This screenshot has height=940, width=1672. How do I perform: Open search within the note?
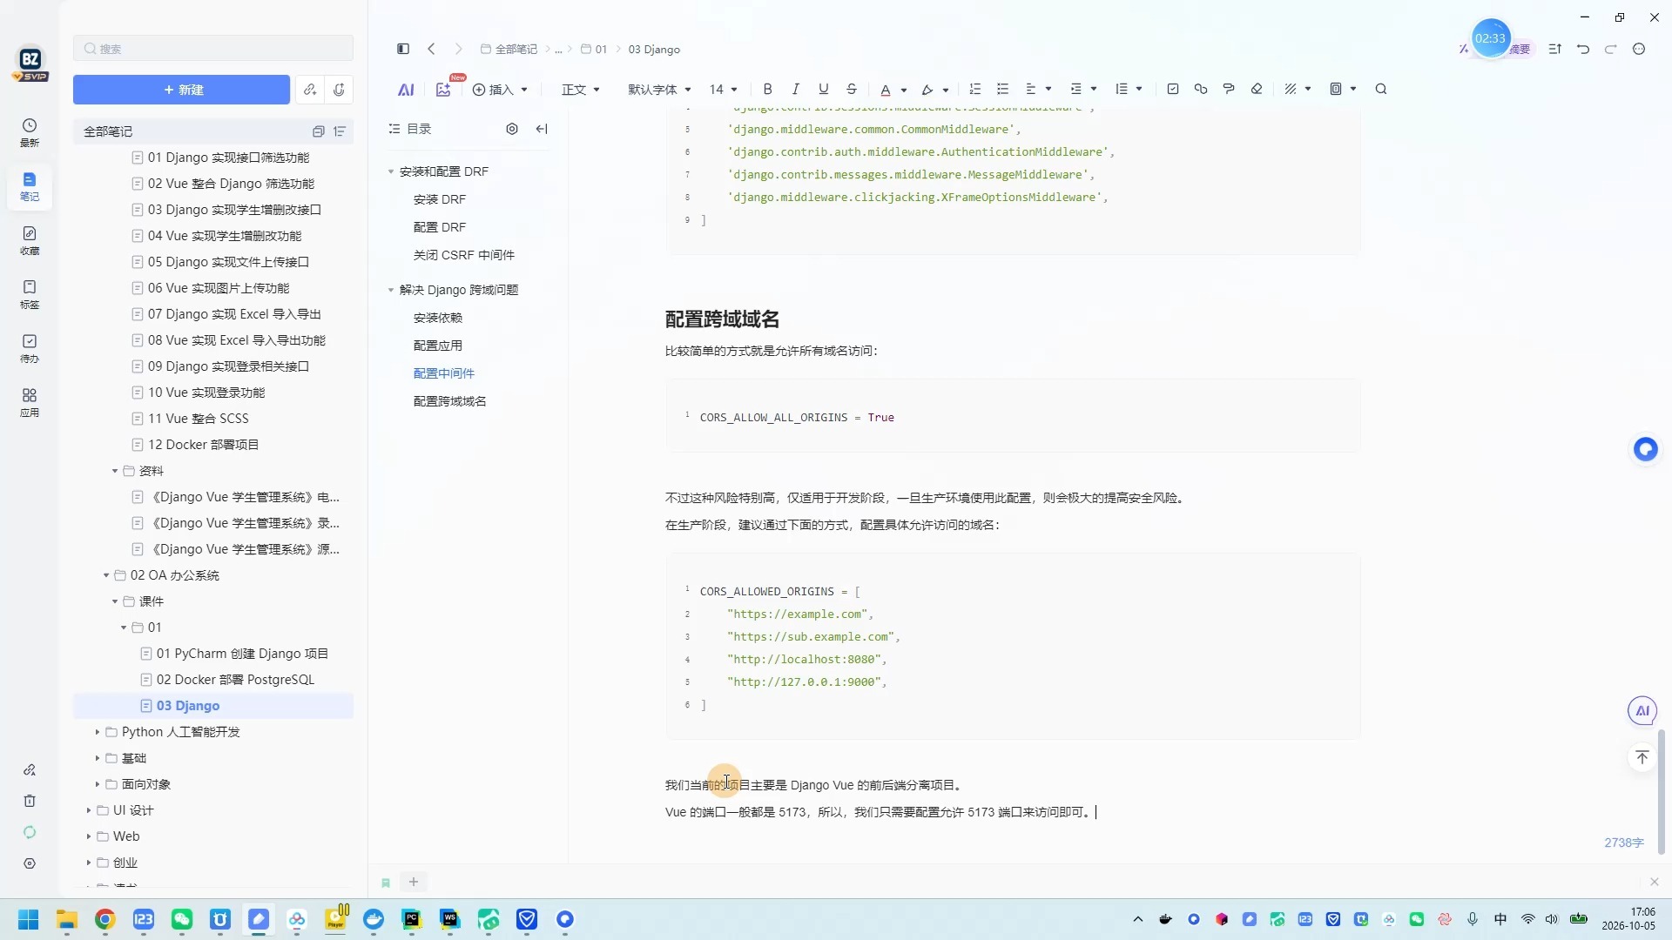click(x=1381, y=89)
